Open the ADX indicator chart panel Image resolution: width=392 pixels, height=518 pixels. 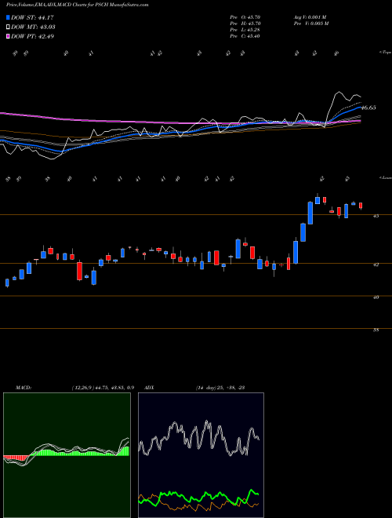click(201, 455)
